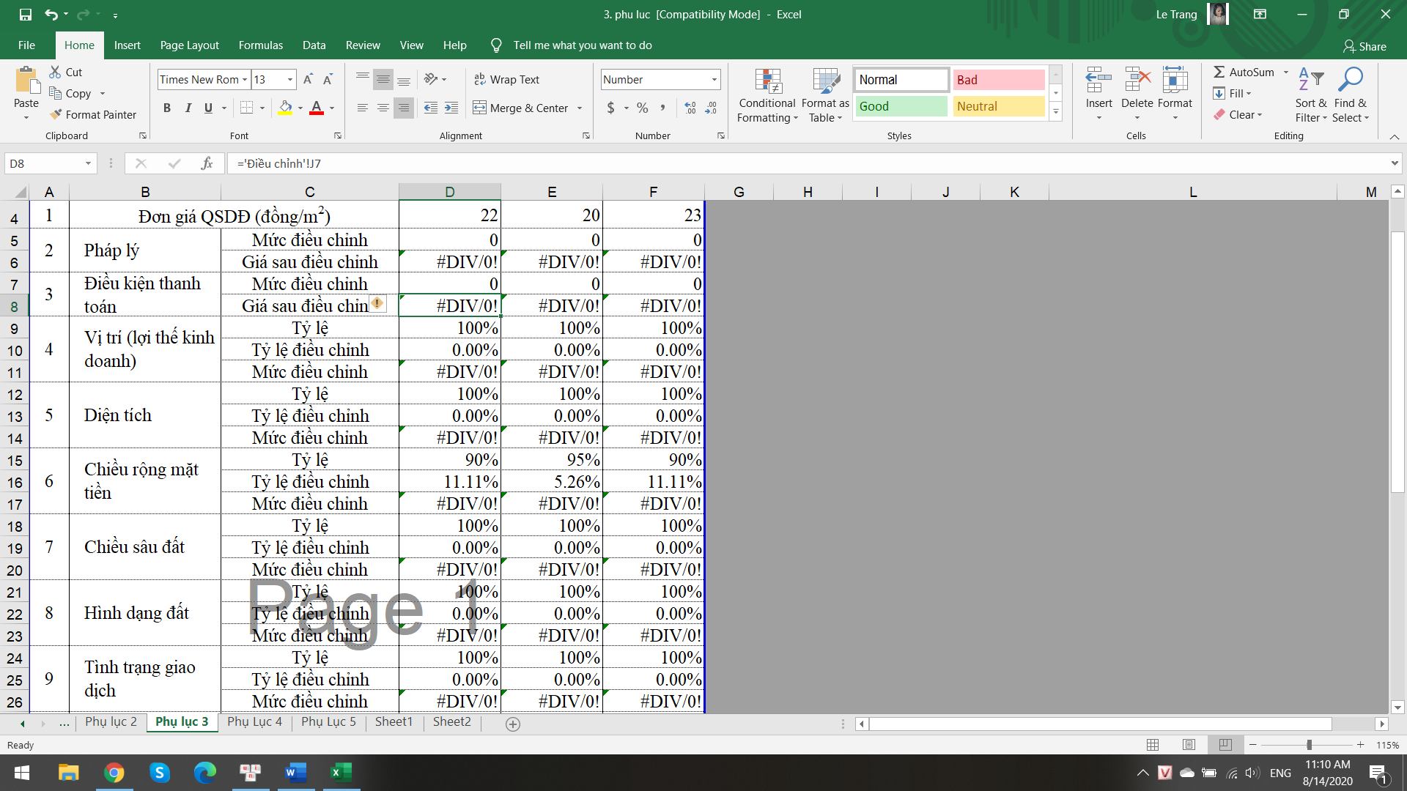
Task: Open the Data tab
Action: pyautogui.click(x=314, y=45)
